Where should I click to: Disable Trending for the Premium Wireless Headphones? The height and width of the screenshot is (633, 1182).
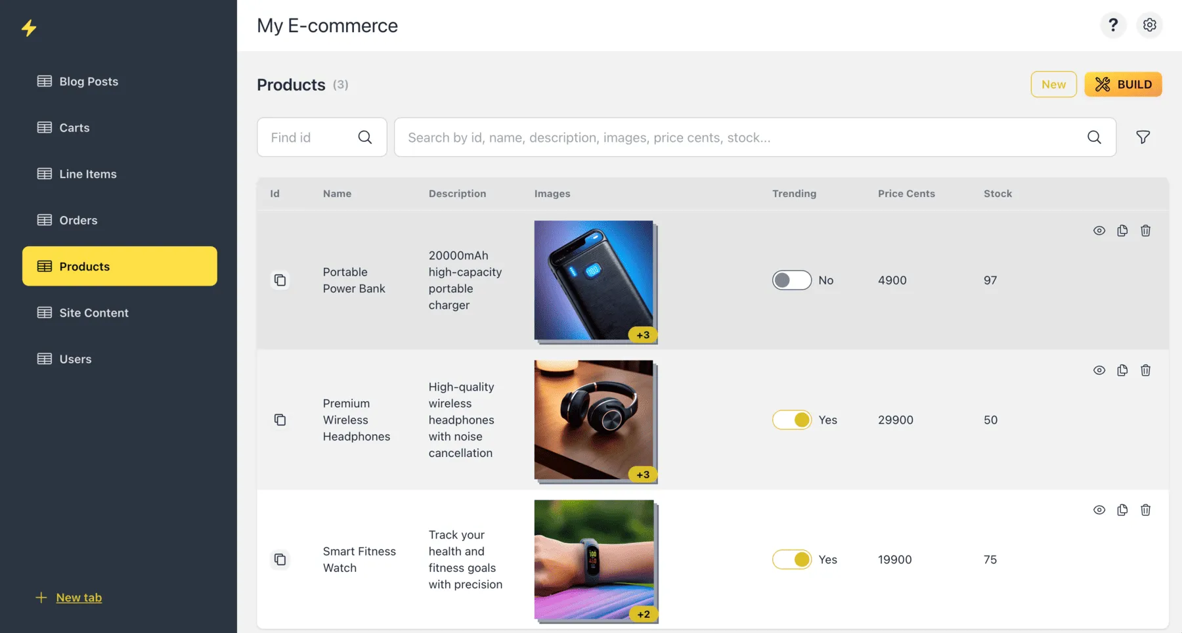791,420
